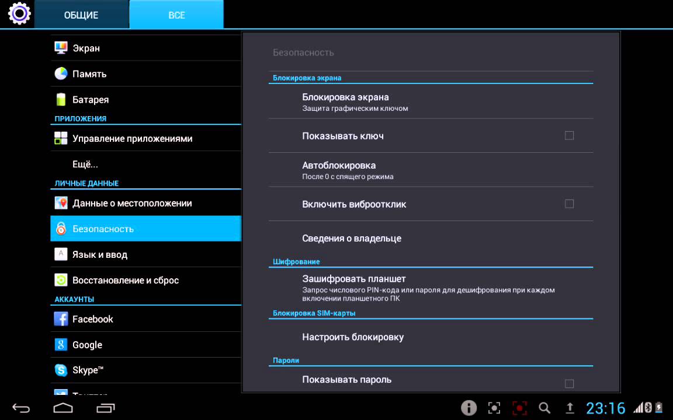Open the Автоблокировка setting
This screenshot has width=673, height=420.
431,170
